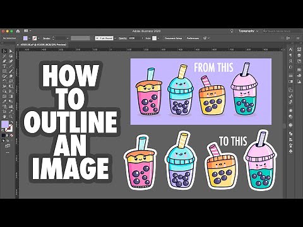Click the lightbulb Discover icon
Image resolution: width=303 pixels, height=227 pixels.
232,31
